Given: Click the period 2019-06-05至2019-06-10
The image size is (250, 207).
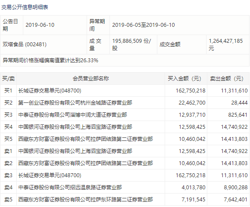Looking at the screenshot, I should tap(144, 25).
